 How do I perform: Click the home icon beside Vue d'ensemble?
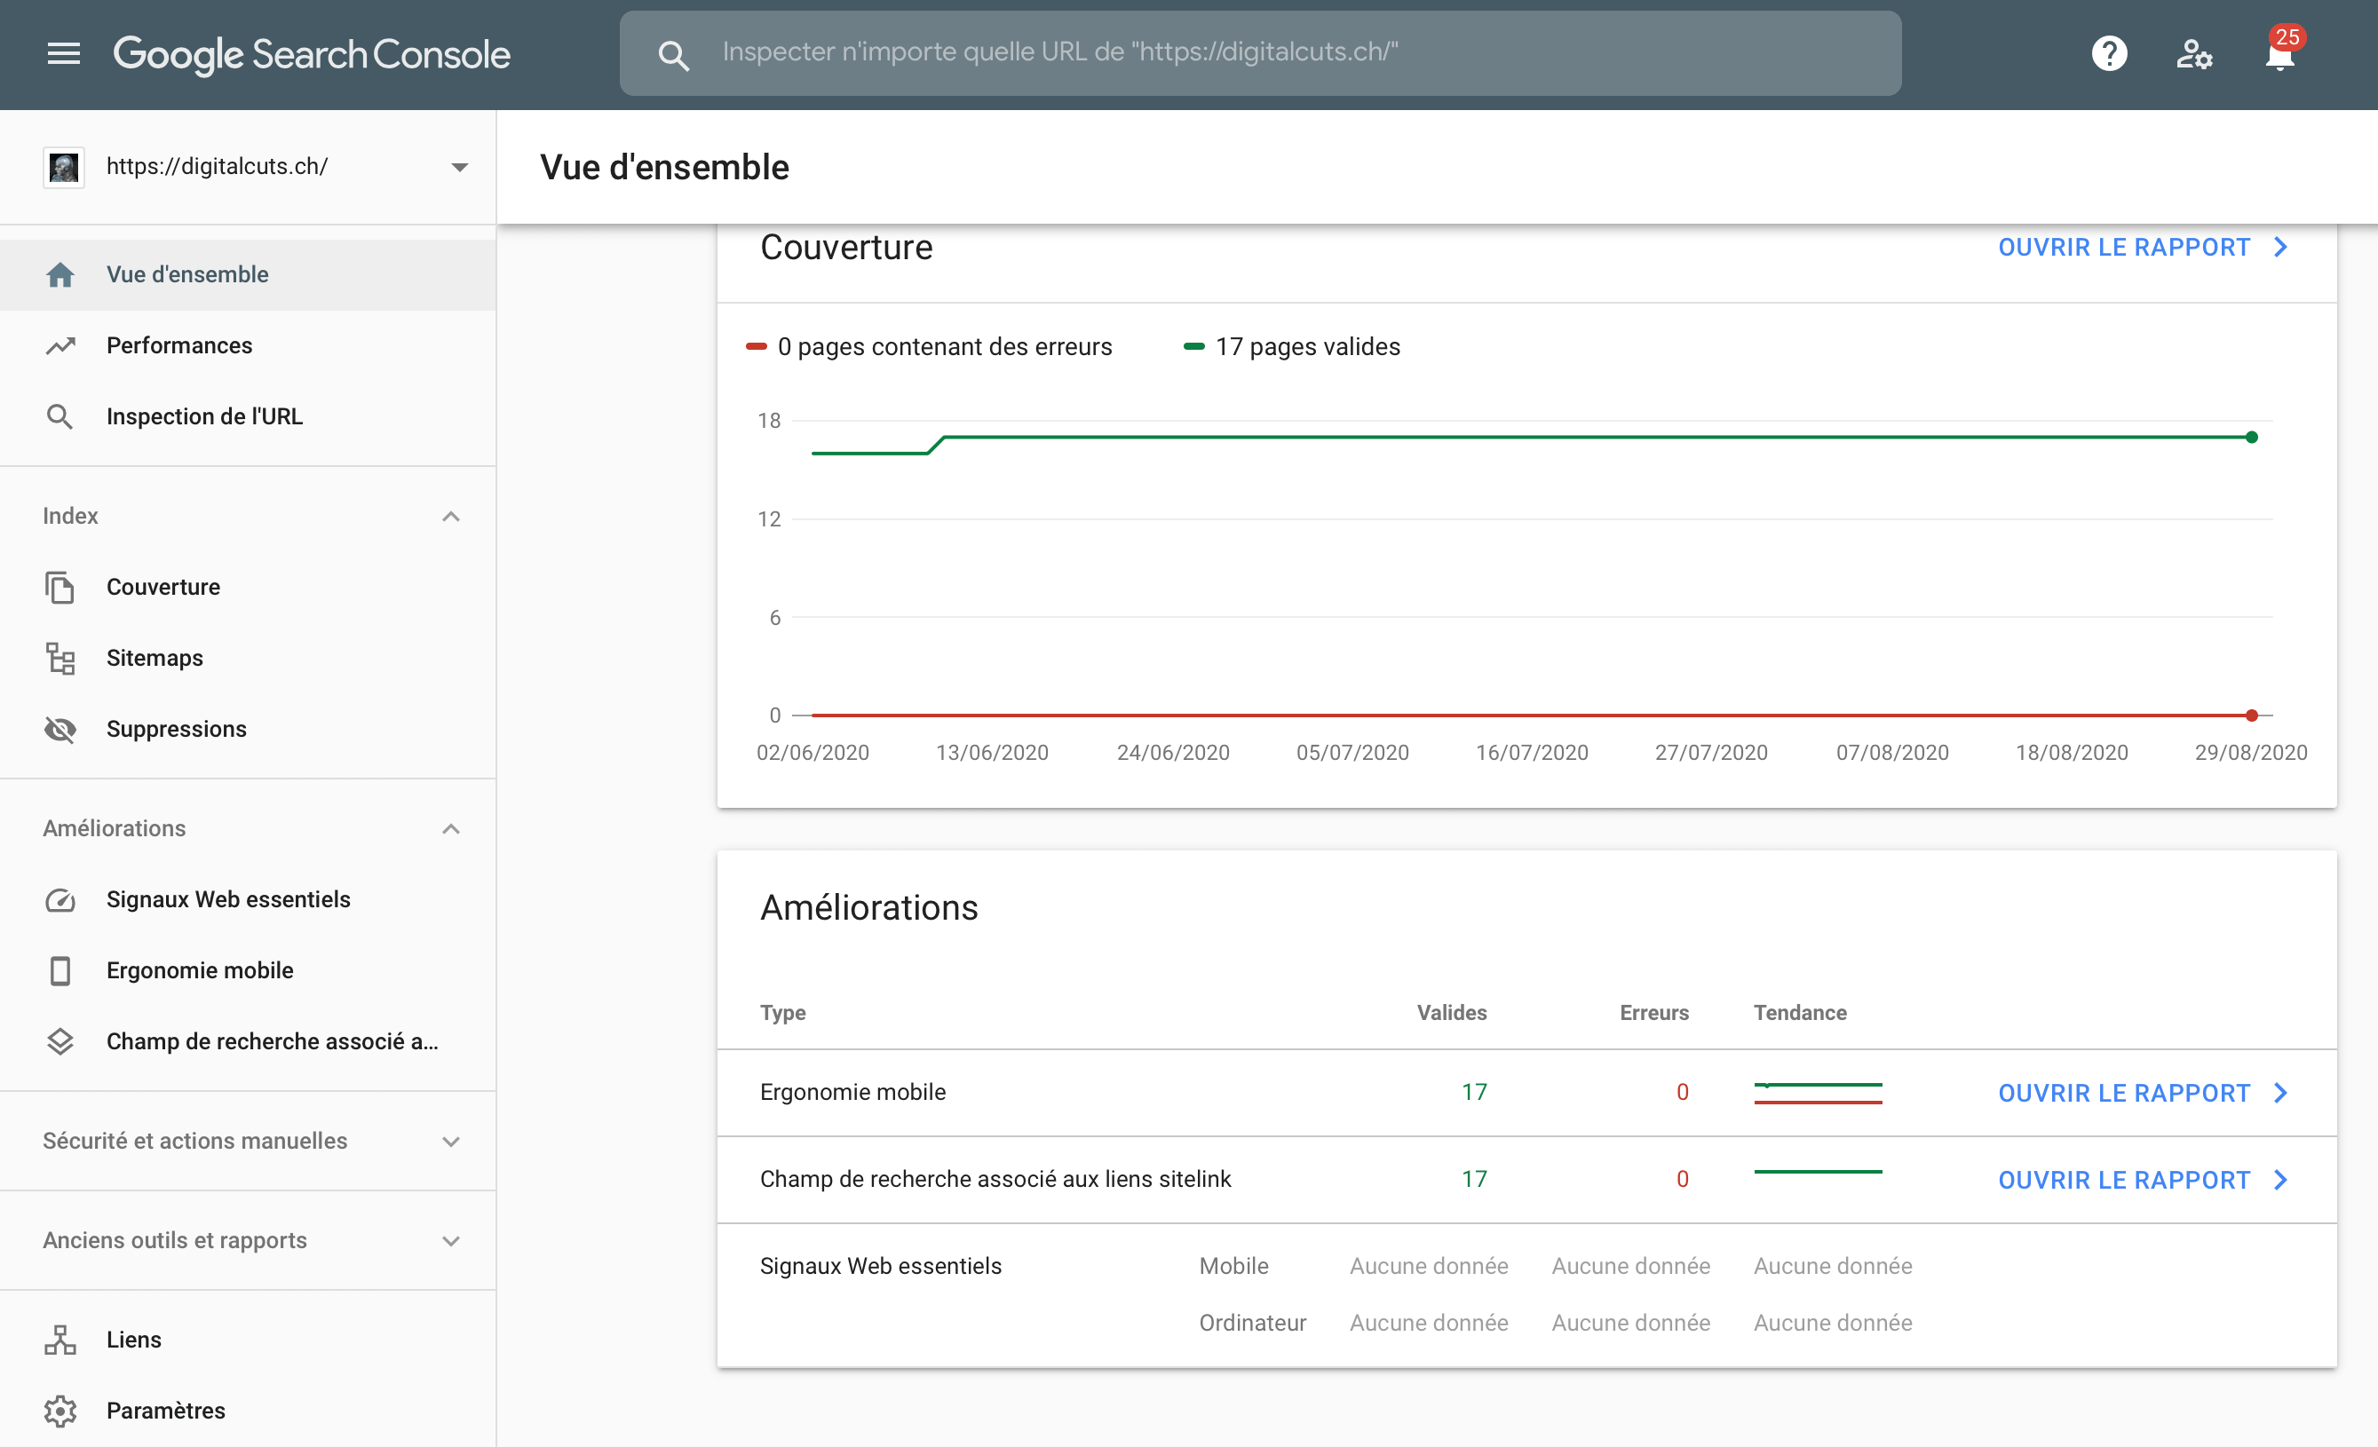[59, 275]
